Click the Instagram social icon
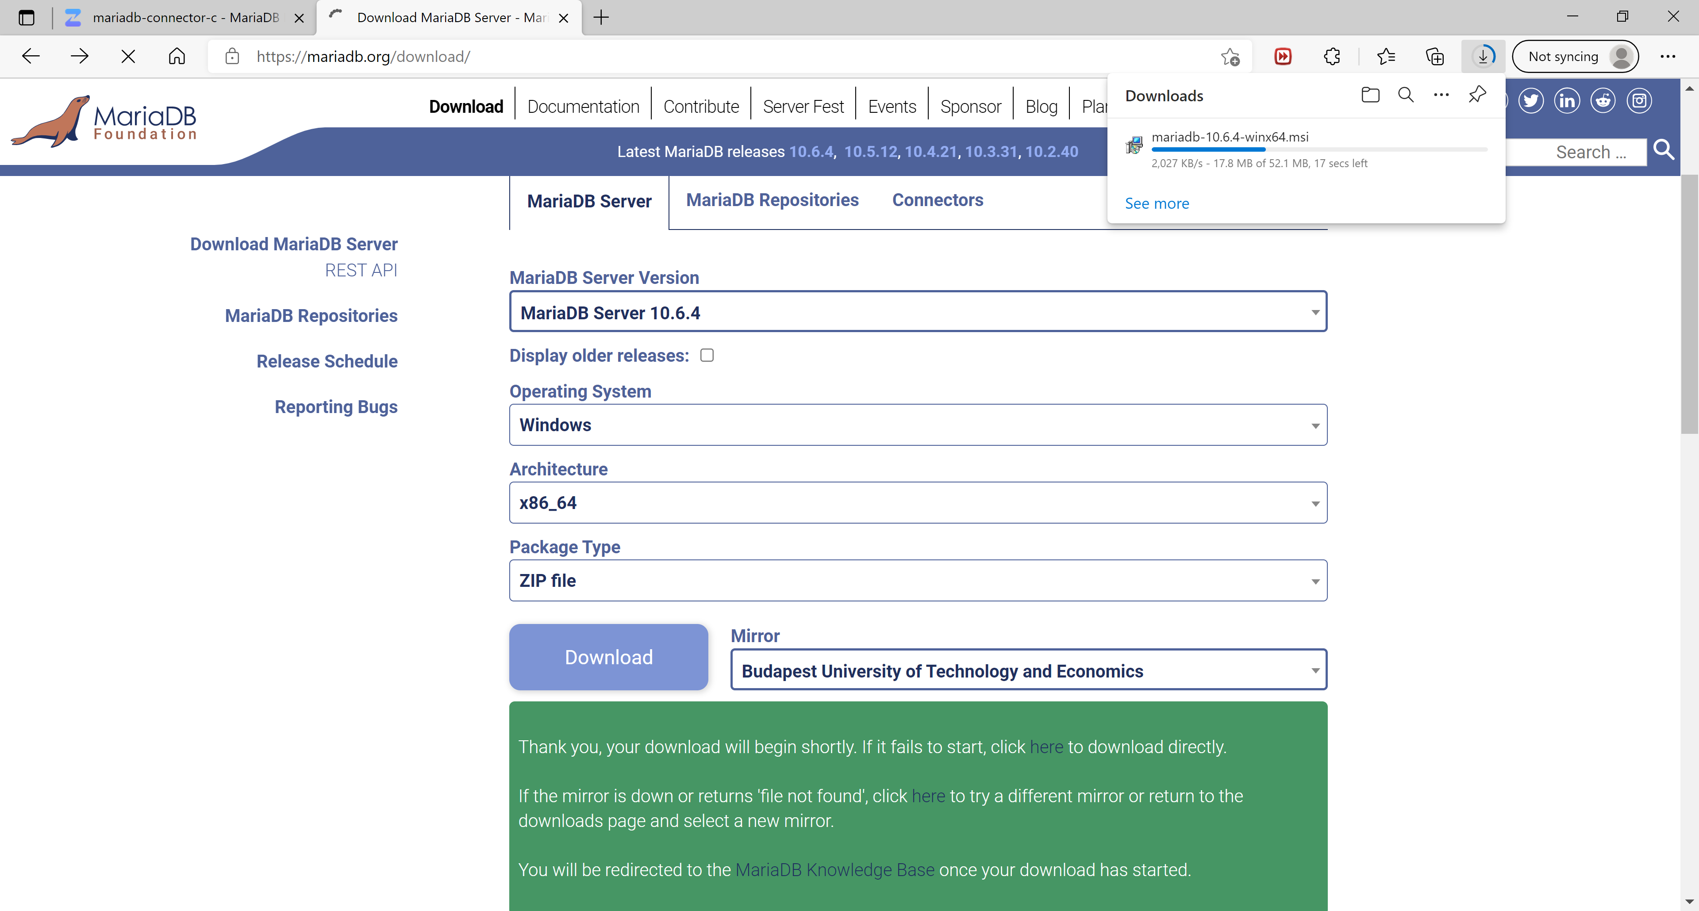 click(x=1639, y=101)
